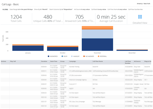153x109 pixels.
Task: Sort table by Duration column header
Action: pos(44,61)
